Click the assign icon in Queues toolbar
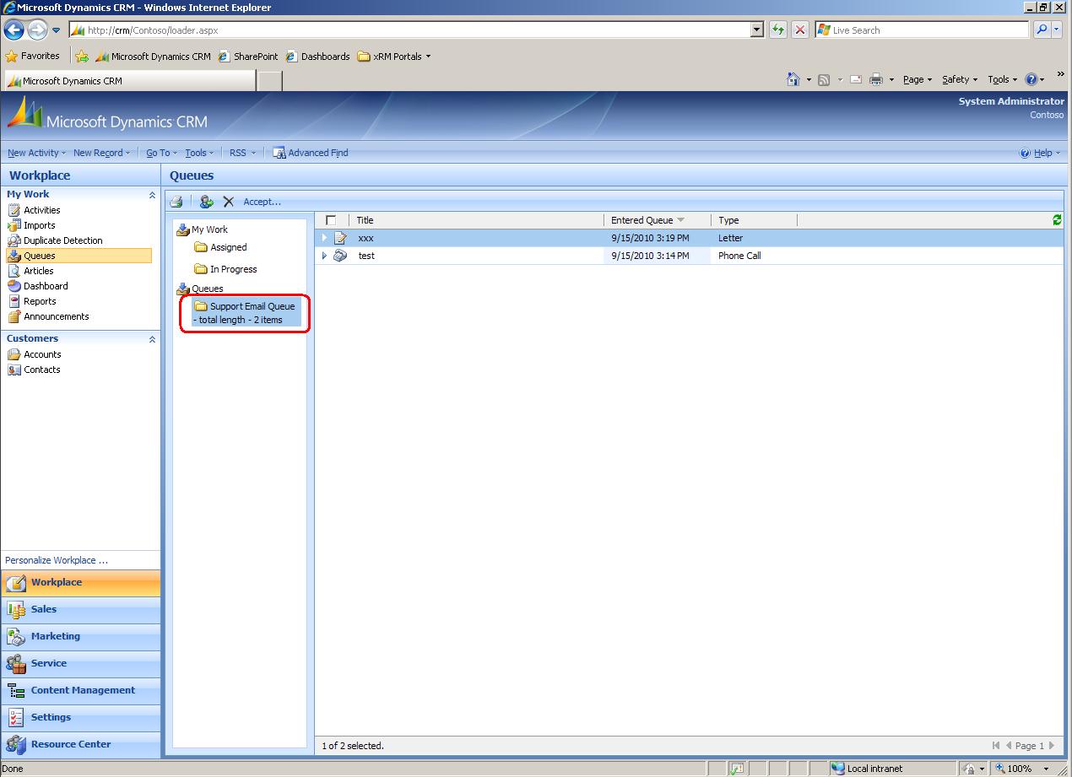This screenshot has width=1072, height=777. (x=206, y=202)
